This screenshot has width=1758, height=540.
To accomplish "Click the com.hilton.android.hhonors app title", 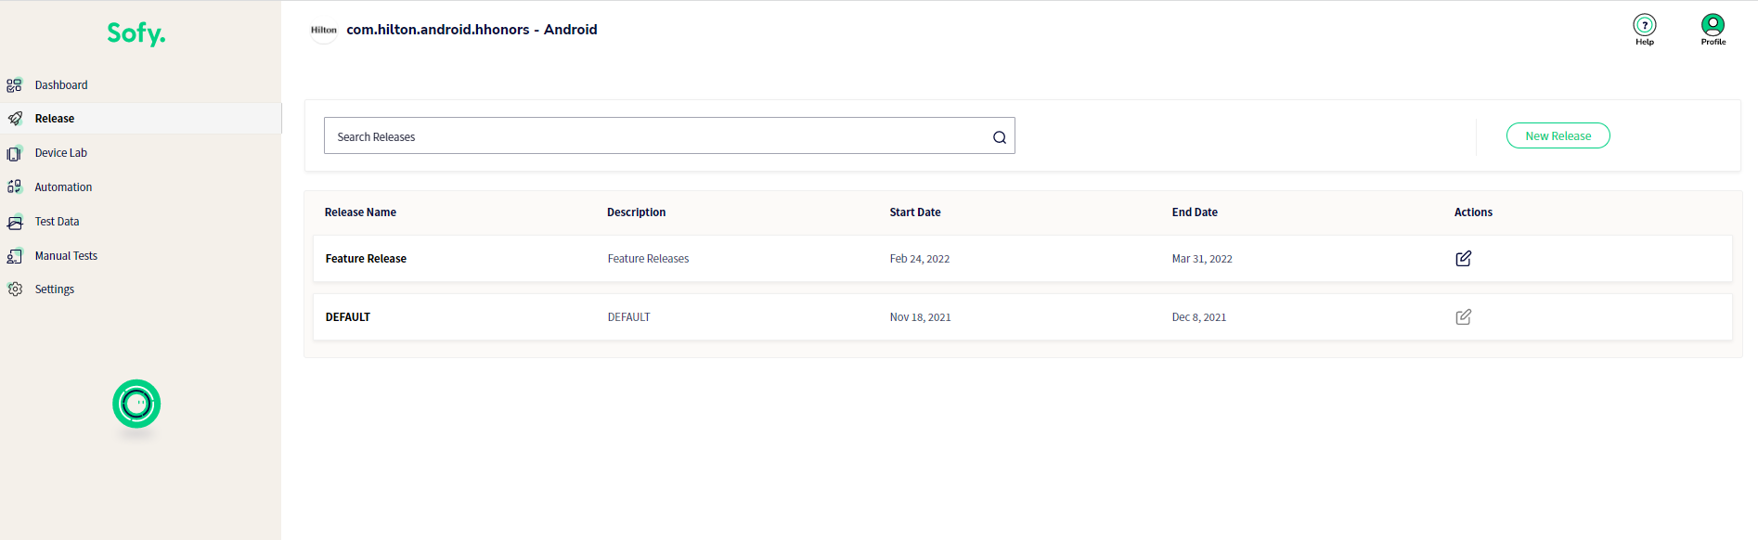I will (472, 30).
